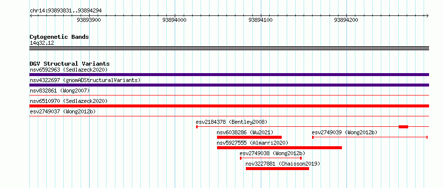
Task: Click the nsv6038286 (Wu2021) label
Action: pos(245,132)
